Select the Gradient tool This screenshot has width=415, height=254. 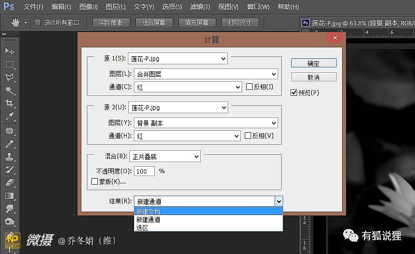click(x=9, y=196)
